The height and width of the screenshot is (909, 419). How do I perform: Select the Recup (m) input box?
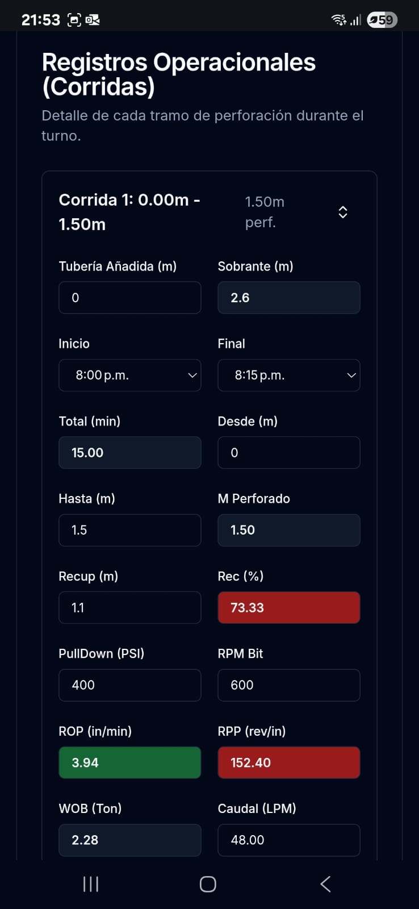129,608
